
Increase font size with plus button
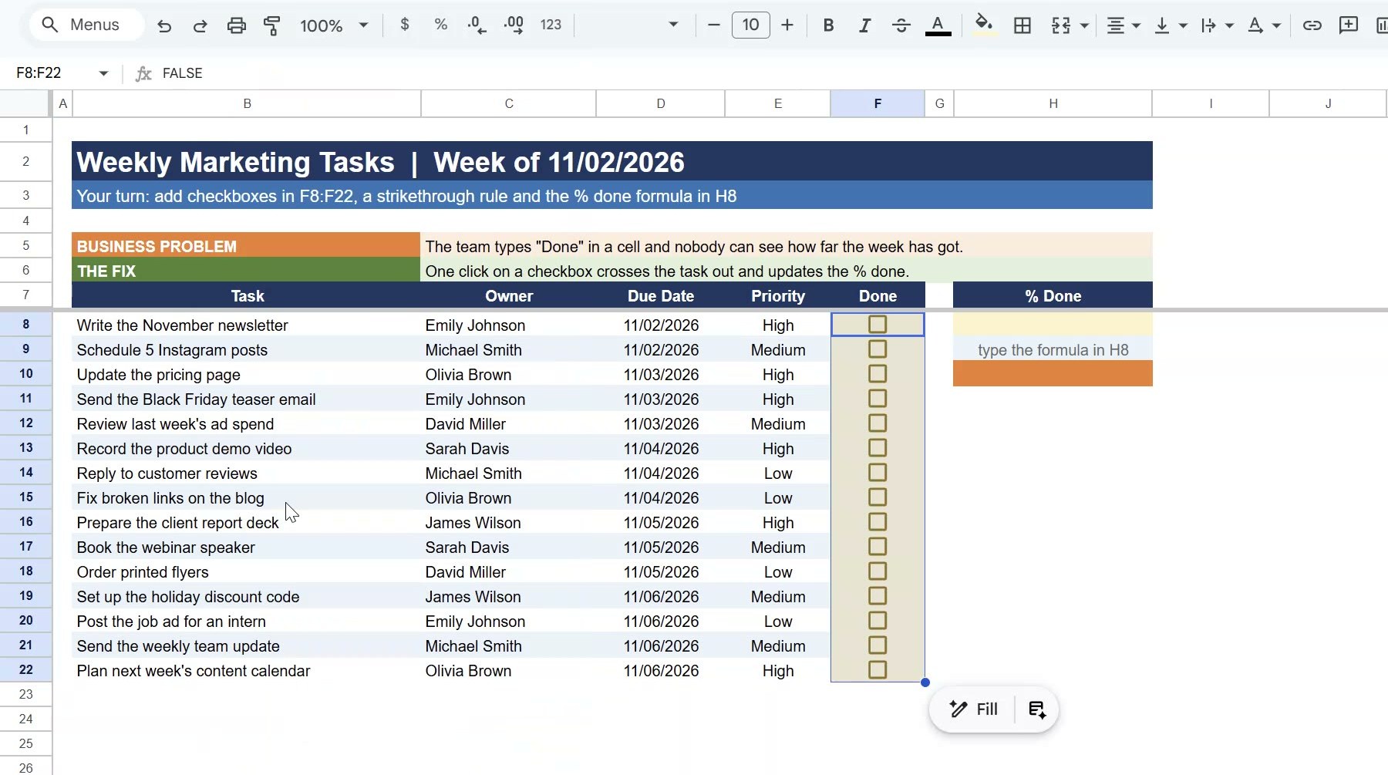click(787, 25)
